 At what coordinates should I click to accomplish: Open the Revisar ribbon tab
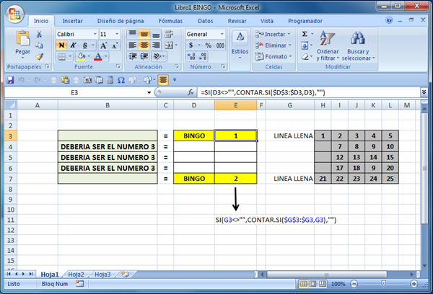tap(237, 21)
